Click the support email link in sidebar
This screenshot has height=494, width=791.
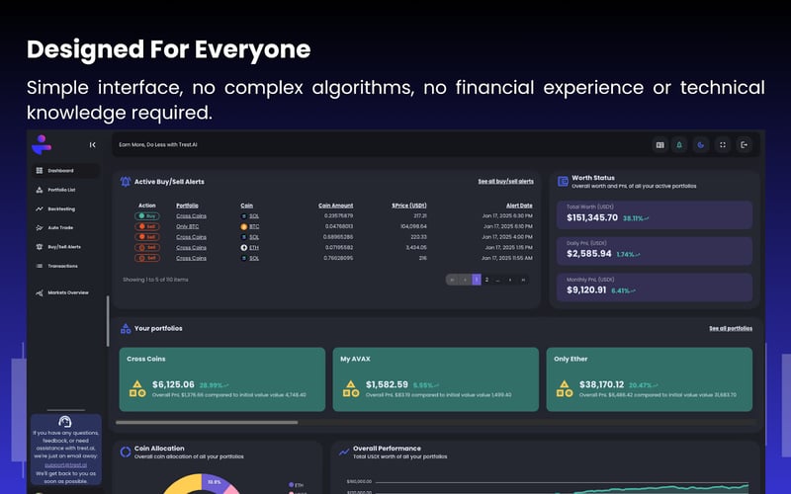click(x=65, y=464)
